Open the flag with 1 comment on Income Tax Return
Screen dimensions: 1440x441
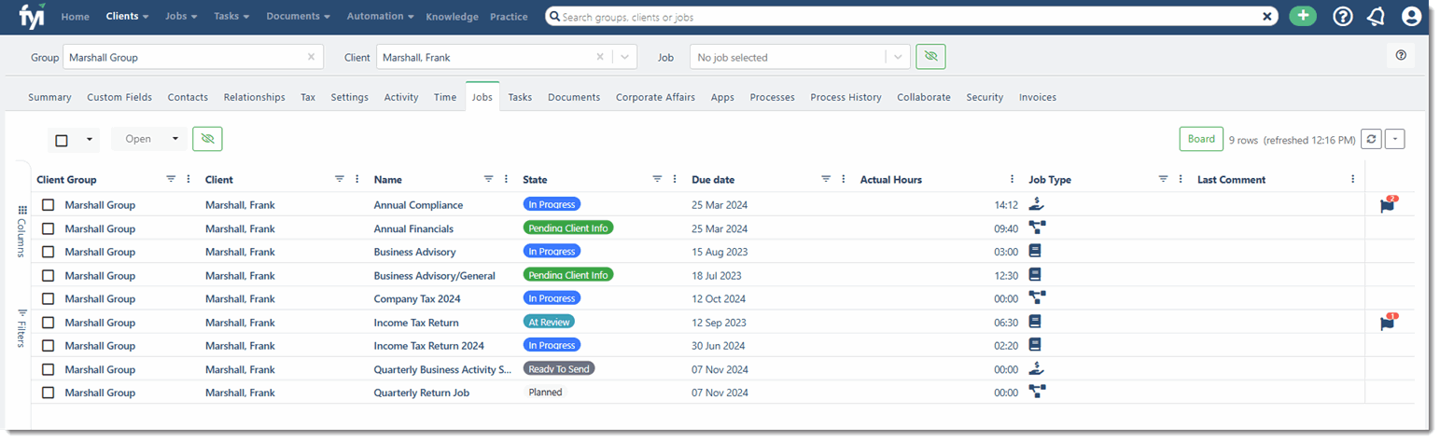(x=1388, y=323)
